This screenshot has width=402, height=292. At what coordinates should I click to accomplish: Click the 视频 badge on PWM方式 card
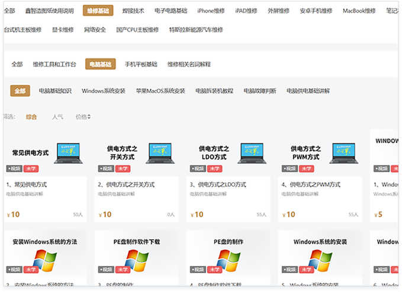point(290,168)
